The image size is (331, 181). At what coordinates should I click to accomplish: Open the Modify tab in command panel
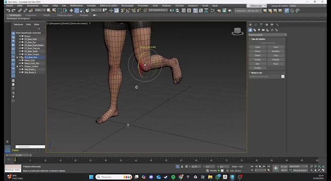256,25
